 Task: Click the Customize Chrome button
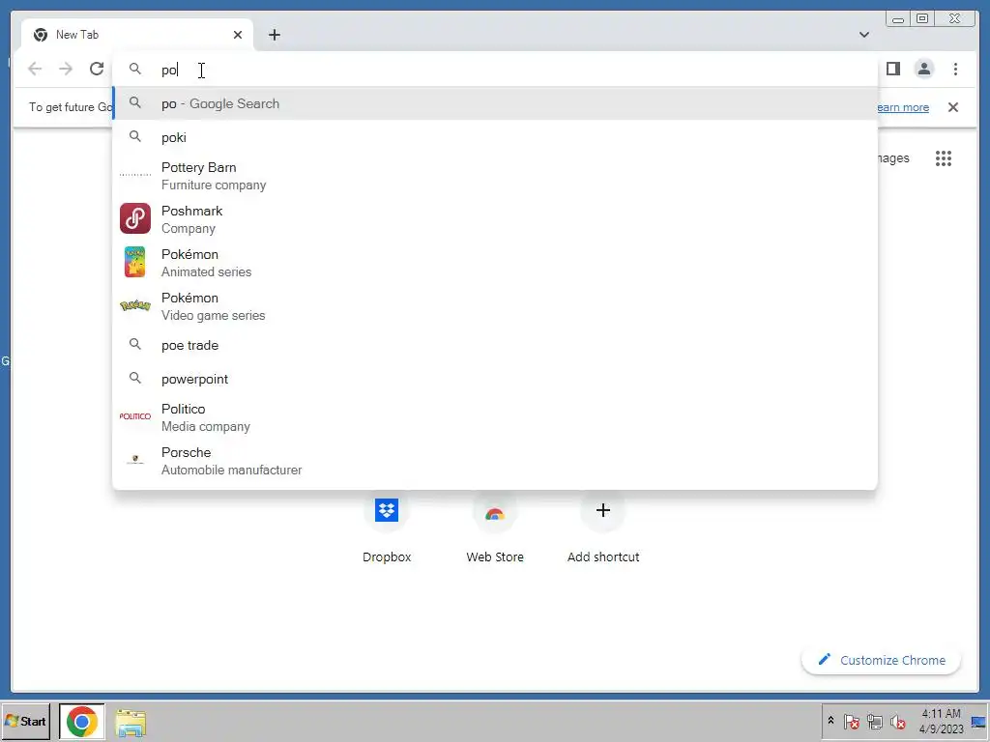pos(882,660)
